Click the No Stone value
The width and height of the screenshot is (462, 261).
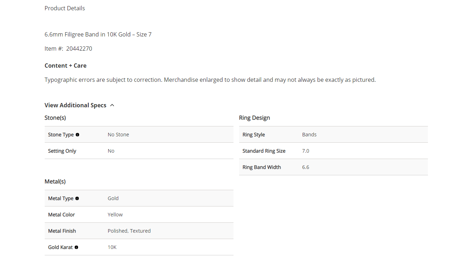(x=118, y=135)
